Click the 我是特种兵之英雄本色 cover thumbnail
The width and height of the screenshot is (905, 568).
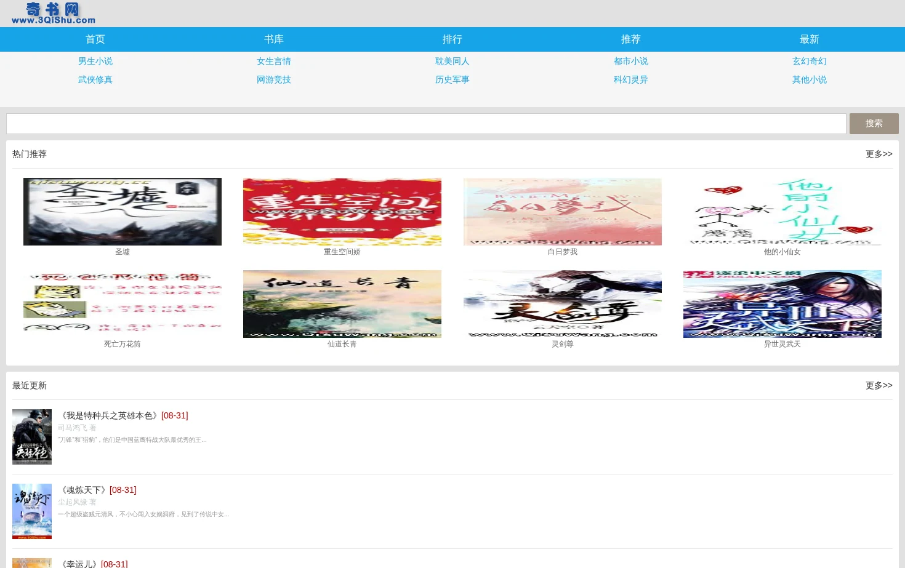click(x=32, y=437)
